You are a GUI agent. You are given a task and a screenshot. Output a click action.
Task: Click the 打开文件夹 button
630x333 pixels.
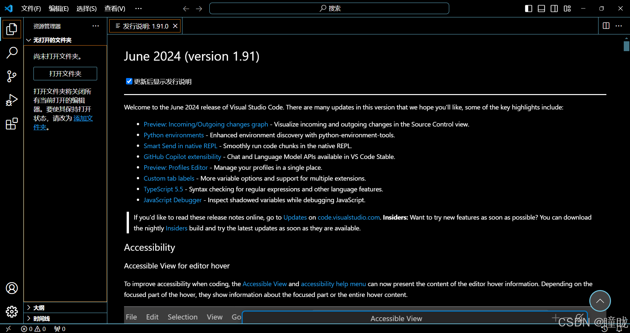pyautogui.click(x=65, y=74)
